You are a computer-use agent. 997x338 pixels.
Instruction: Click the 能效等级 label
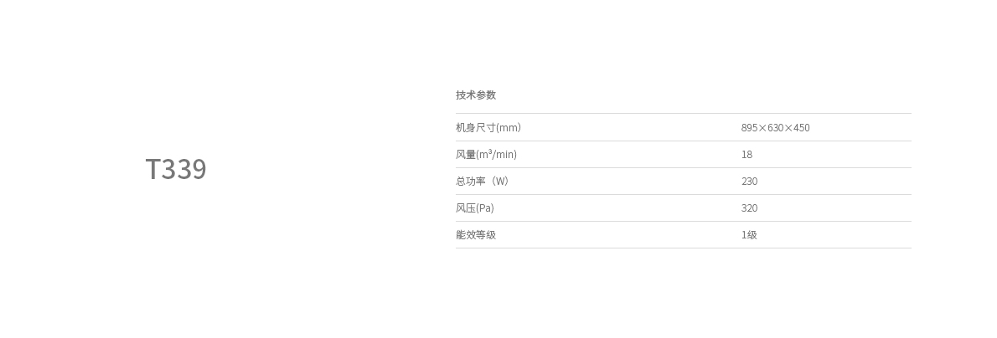click(476, 234)
